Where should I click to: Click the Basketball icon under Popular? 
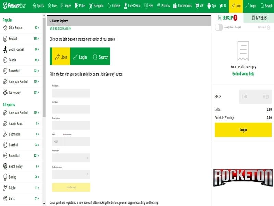point(5,71)
